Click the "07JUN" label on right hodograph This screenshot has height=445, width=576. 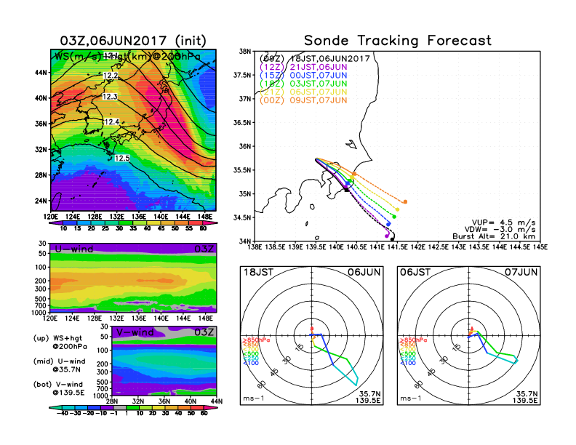[521, 272]
